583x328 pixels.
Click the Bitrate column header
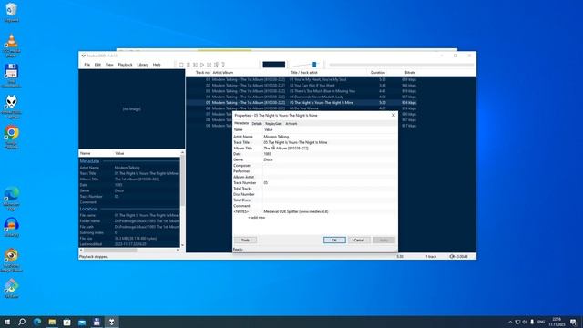pyautogui.click(x=410, y=73)
